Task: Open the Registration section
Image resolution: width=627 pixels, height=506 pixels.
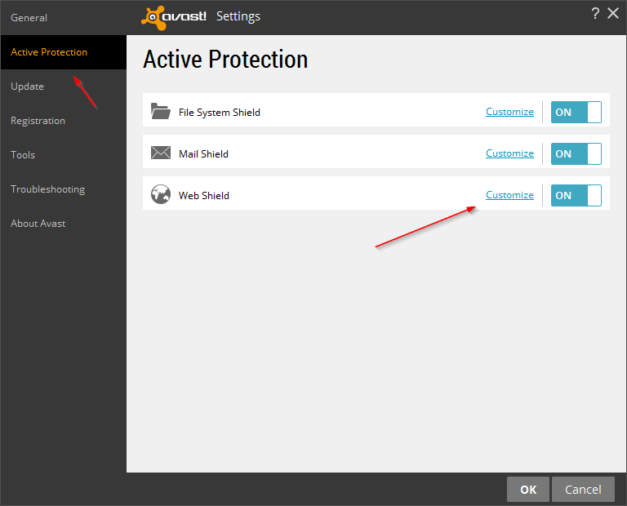Action: (38, 121)
